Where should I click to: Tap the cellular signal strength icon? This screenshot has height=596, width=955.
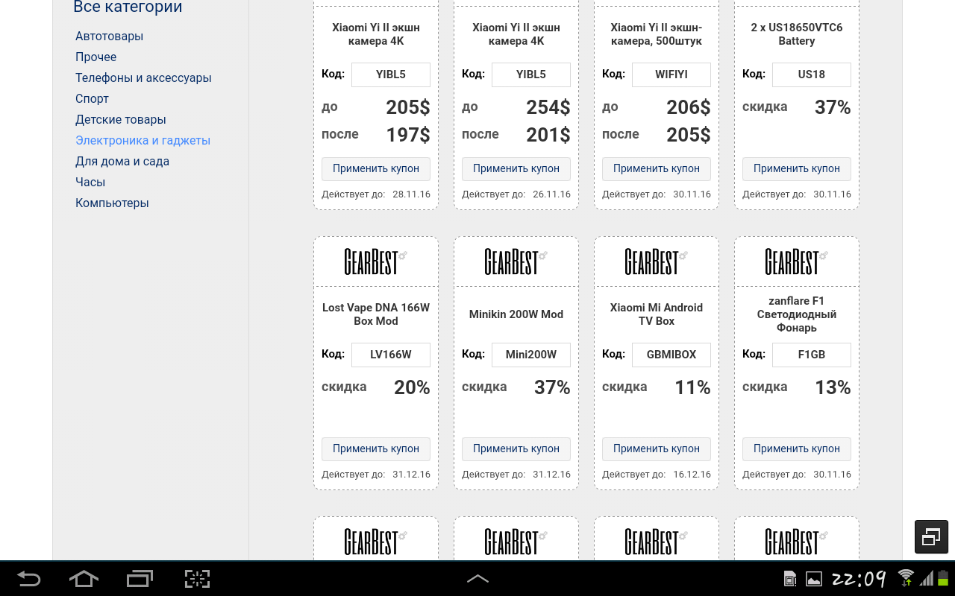(927, 578)
